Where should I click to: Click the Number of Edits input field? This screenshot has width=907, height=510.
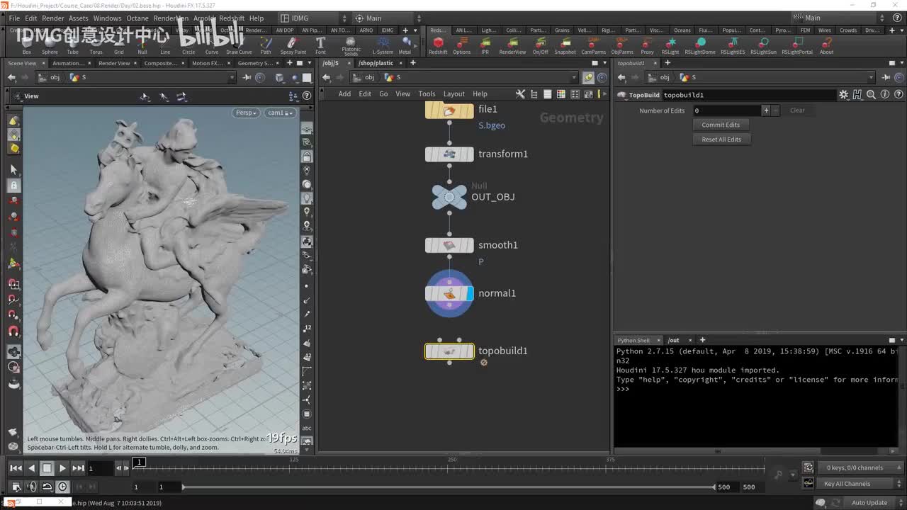click(x=726, y=110)
